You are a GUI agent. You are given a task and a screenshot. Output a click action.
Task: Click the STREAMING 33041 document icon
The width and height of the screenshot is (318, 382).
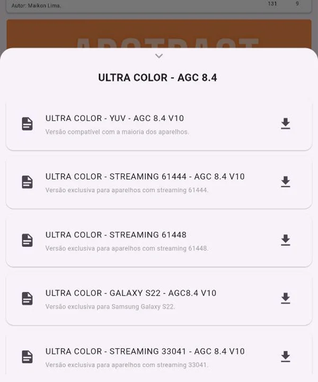(27, 357)
